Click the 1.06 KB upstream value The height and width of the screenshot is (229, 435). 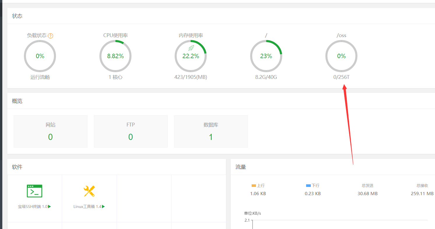point(258,194)
